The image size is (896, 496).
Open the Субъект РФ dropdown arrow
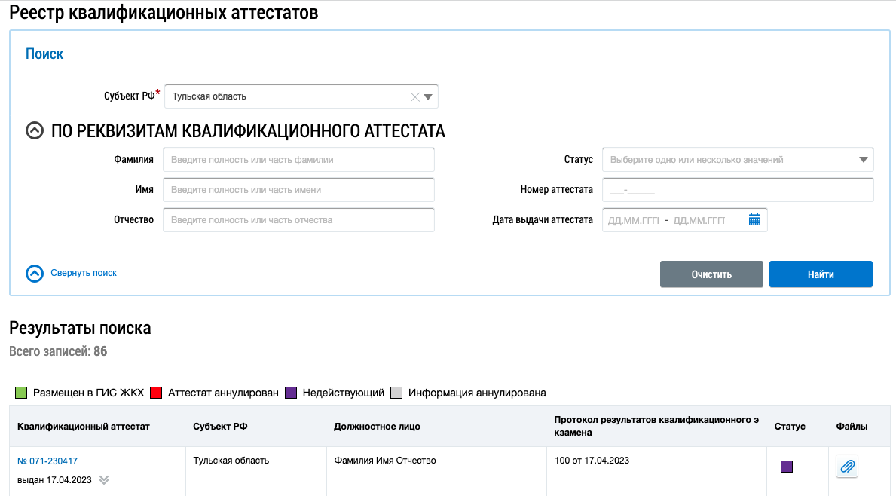pos(428,96)
